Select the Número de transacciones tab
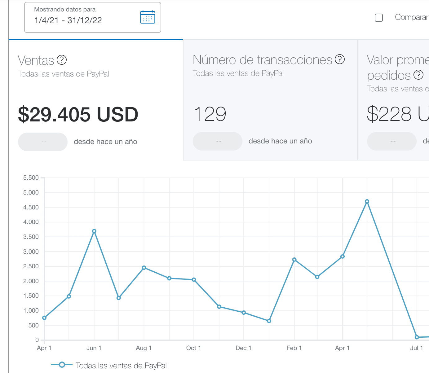The width and height of the screenshot is (429, 373). [270, 100]
